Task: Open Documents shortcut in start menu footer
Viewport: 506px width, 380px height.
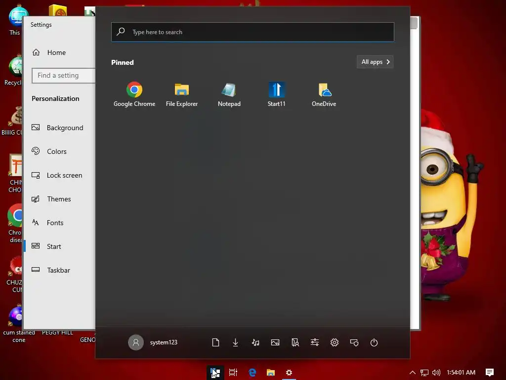Action: click(x=215, y=342)
